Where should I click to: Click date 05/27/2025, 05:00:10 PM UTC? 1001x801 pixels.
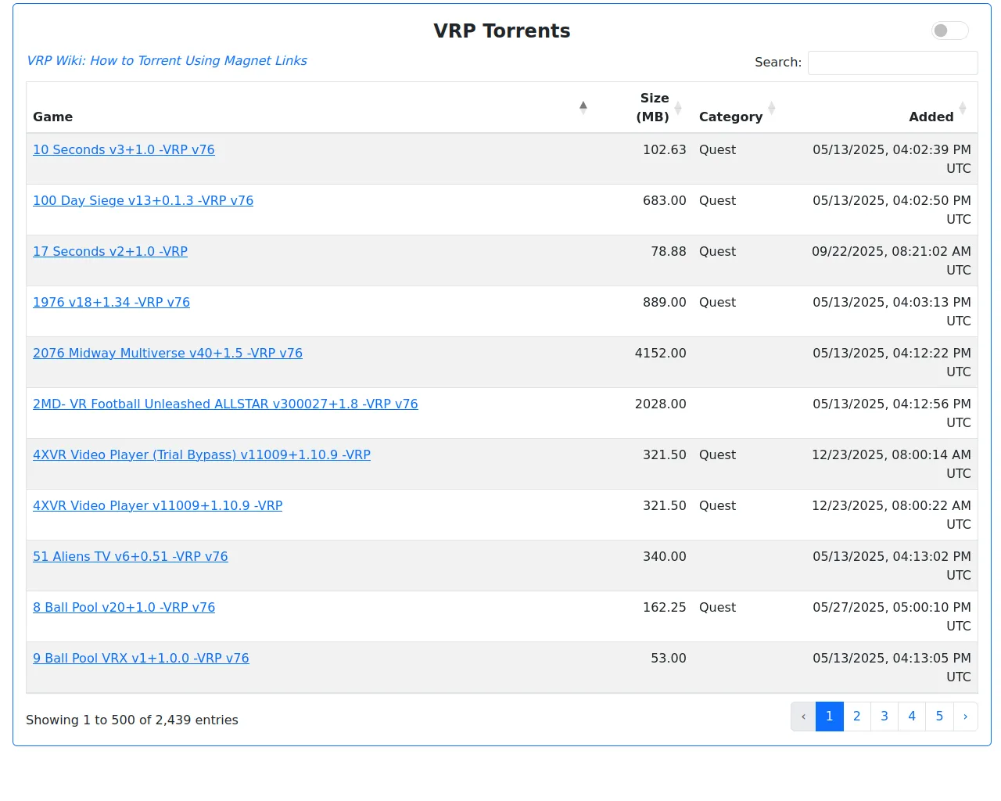tap(892, 616)
